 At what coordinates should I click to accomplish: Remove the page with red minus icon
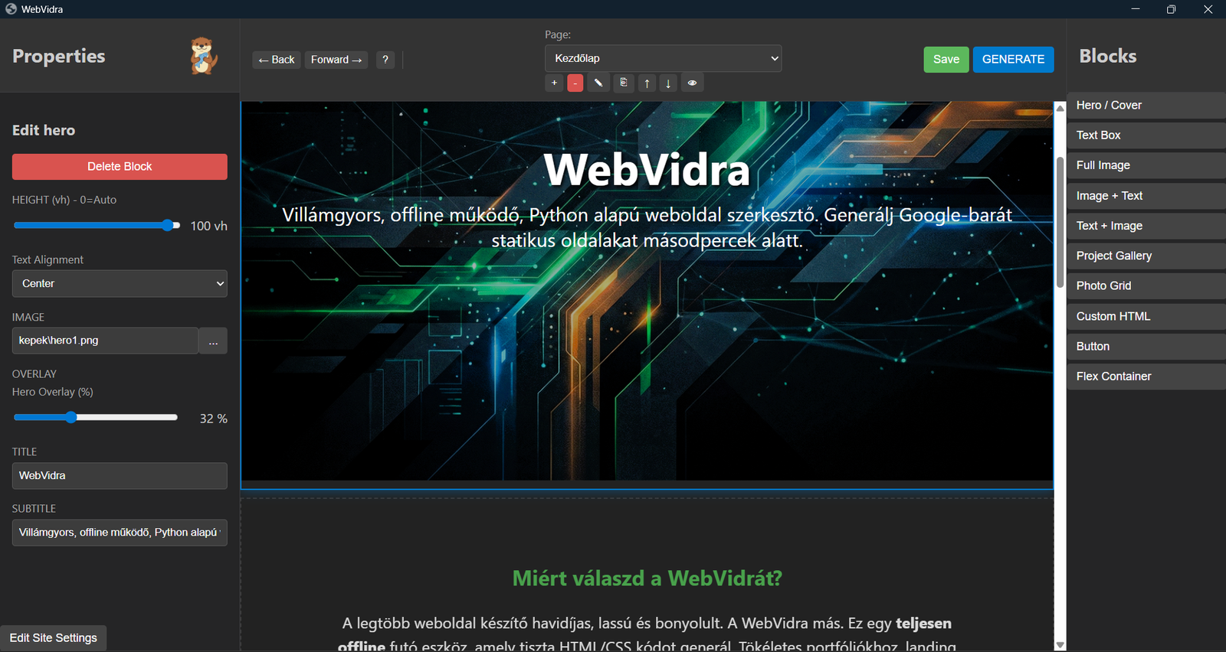coord(575,83)
